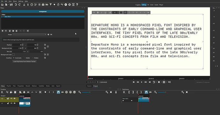Show Properties via the info icon
The height and width of the screenshot is (115, 220).
[x=28, y=5]
